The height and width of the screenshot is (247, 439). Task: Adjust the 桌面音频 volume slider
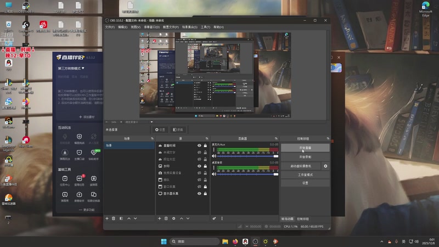tap(247, 174)
